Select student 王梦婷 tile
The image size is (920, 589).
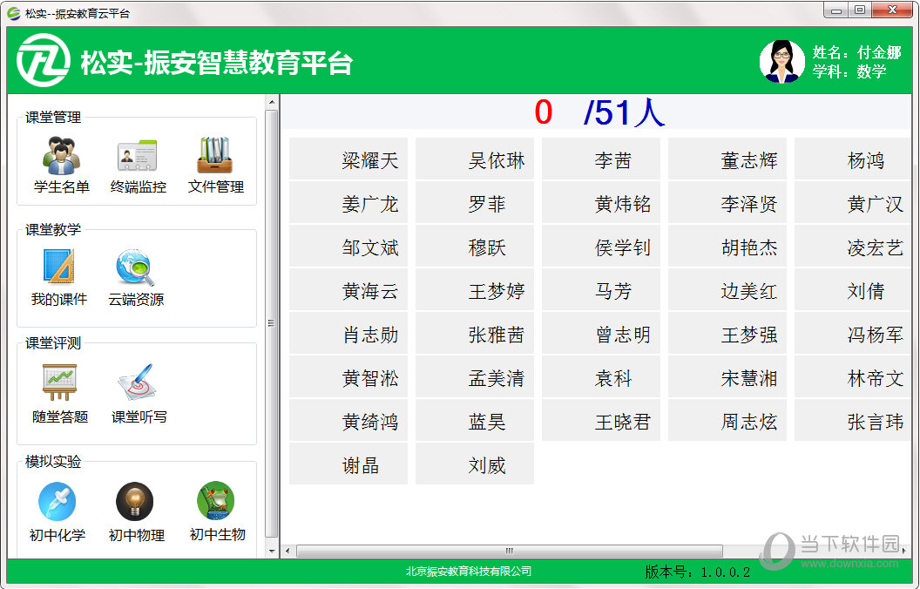click(x=475, y=291)
